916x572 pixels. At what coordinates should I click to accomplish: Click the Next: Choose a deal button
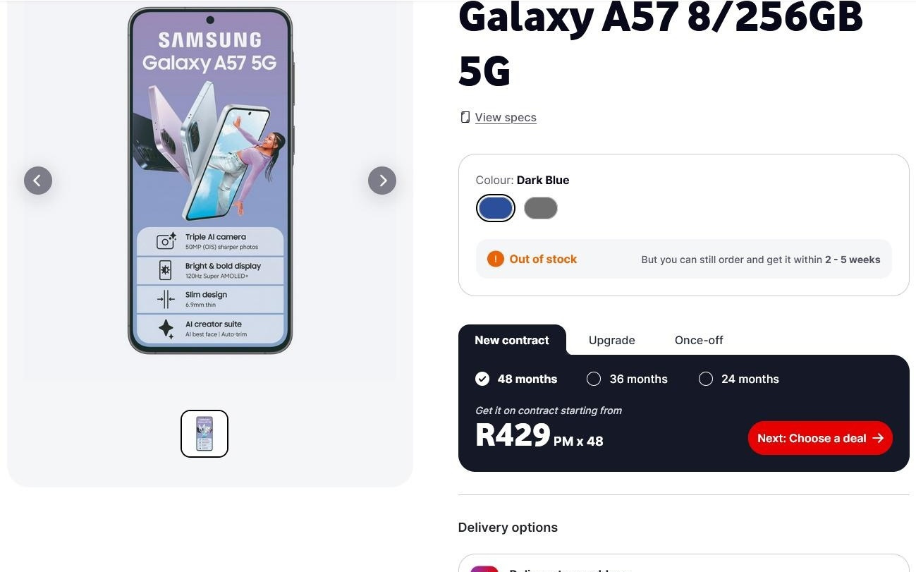pos(819,438)
